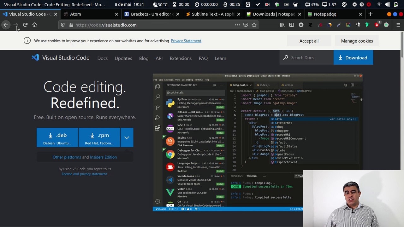Screen dimensions: 404x227
Task: Click the browser back arrow
Action: (6, 25)
